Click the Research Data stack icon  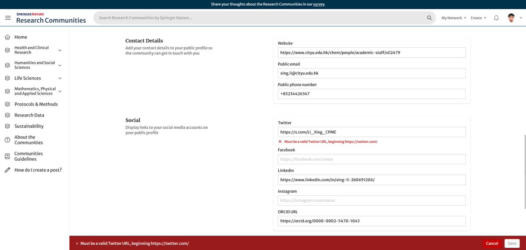(x=7, y=115)
